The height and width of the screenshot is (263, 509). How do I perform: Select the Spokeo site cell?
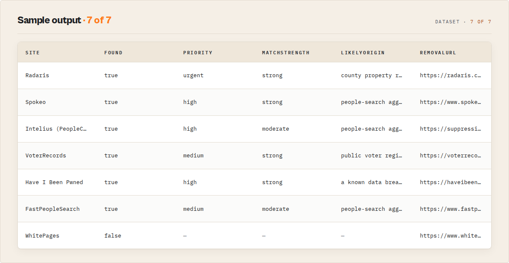tap(36, 102)
